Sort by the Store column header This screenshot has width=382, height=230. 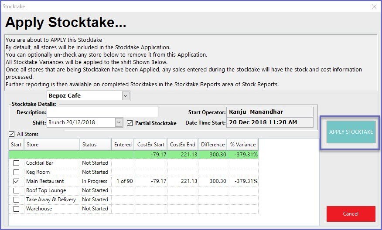tap(52, 144)
